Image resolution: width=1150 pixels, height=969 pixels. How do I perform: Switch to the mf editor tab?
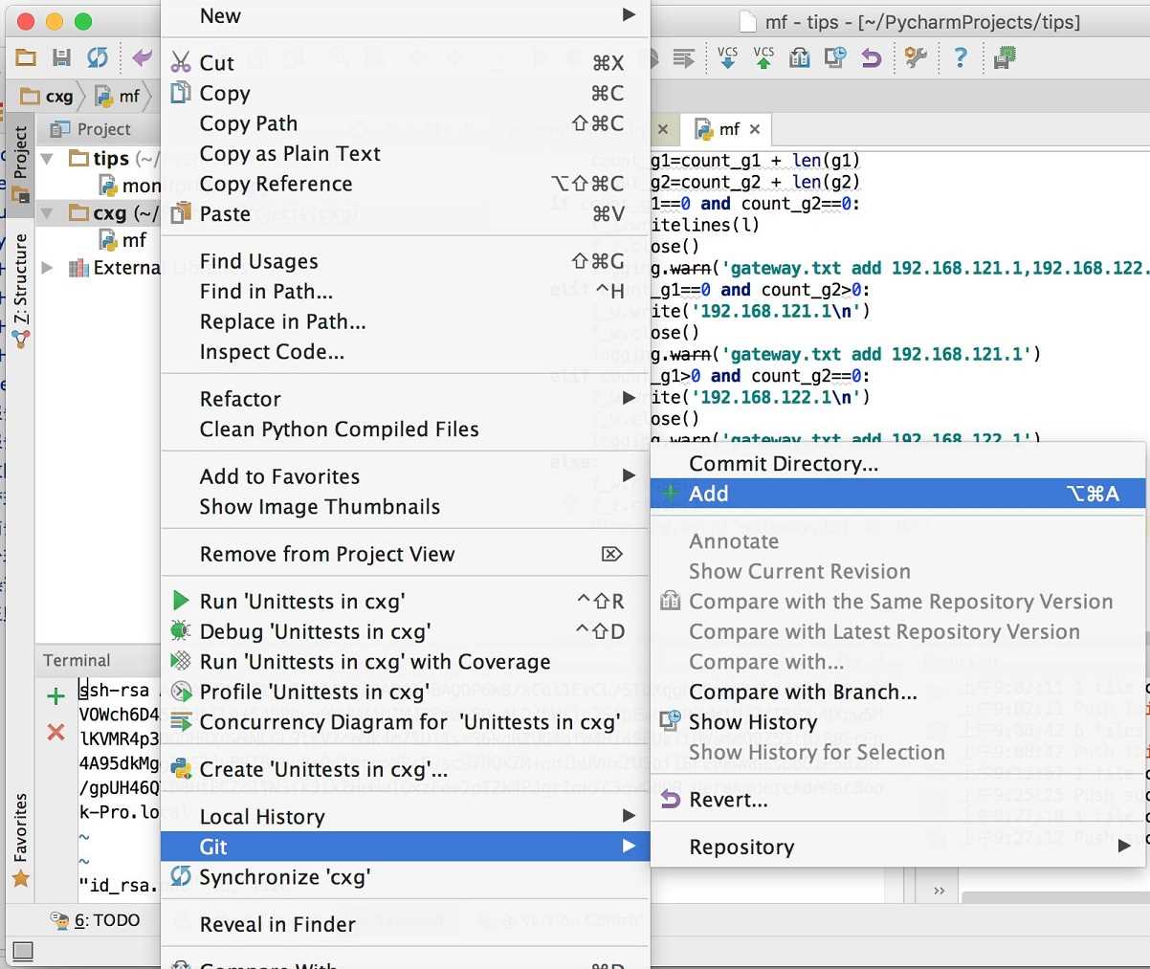[x=728, y=129]
